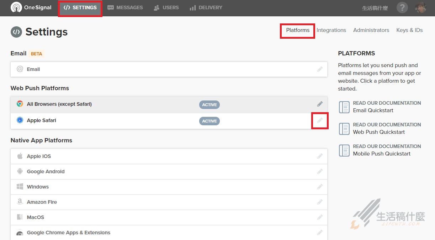Image resolution: width=435 pixels, height=240 pixels.
Task: Click the user avatar in top bar
Action: [x=421, y=7]
